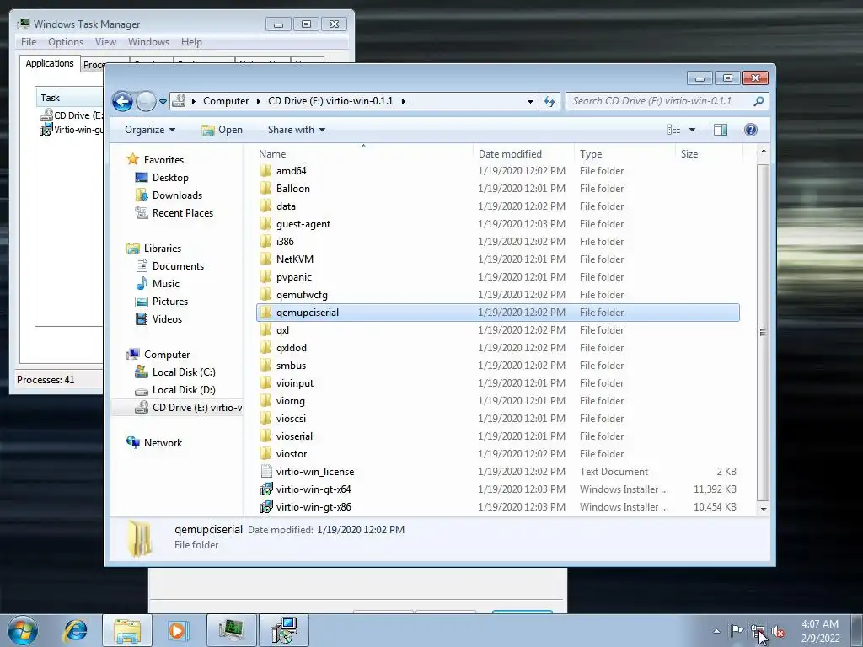Select the pvpanic folder row
This screenshot has height=647, width=863.
[x=498, y=276]
